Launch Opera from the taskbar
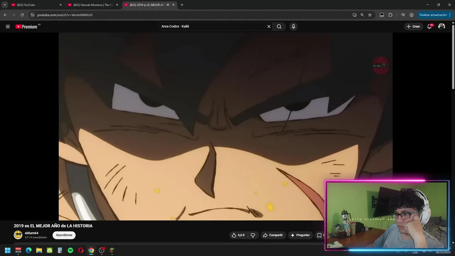 point(81,250)
